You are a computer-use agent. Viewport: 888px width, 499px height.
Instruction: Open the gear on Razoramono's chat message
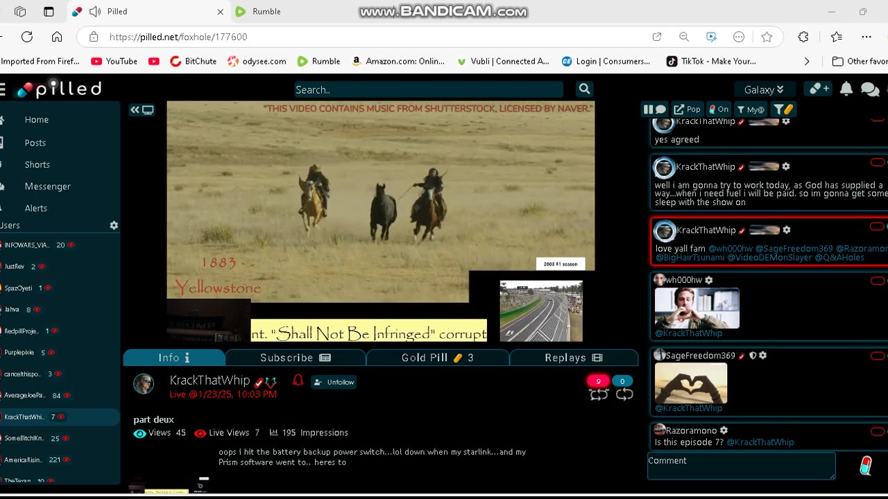724,430
